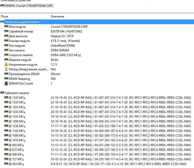Click the memory icon beside DIMM3 device entry

[2, 5]
